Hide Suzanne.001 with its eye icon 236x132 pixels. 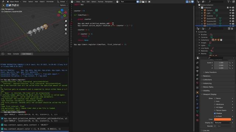[x=230, y=18]
